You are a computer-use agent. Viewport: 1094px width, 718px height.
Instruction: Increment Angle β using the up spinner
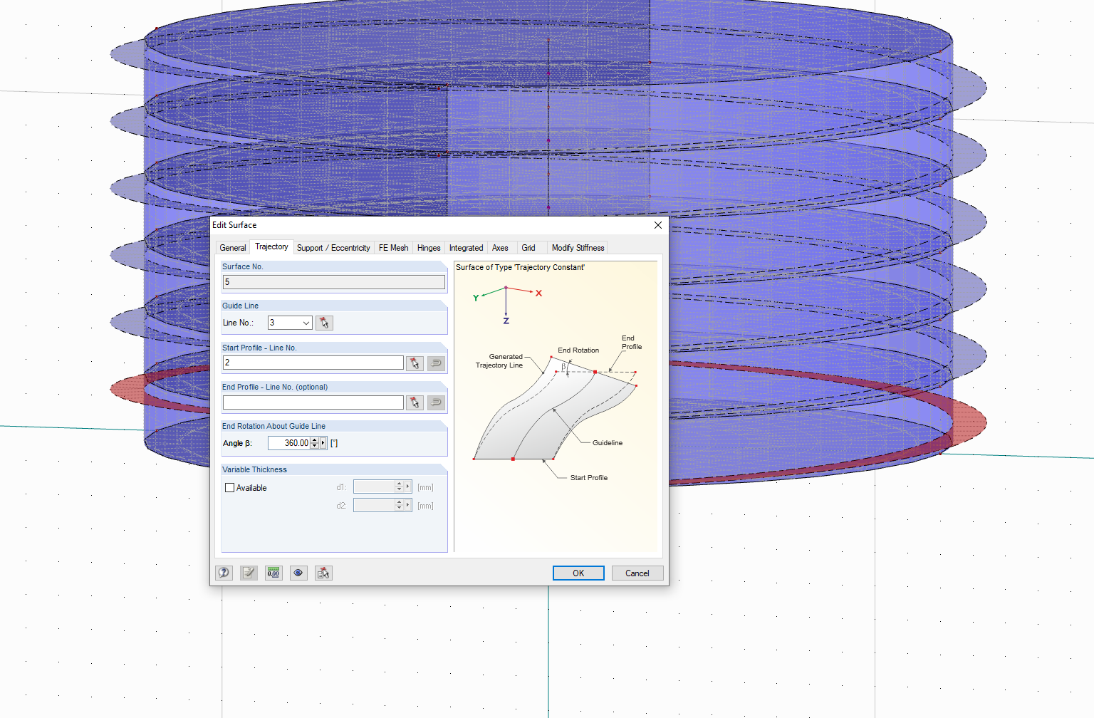pyautogui.click(x=314, y=439)
